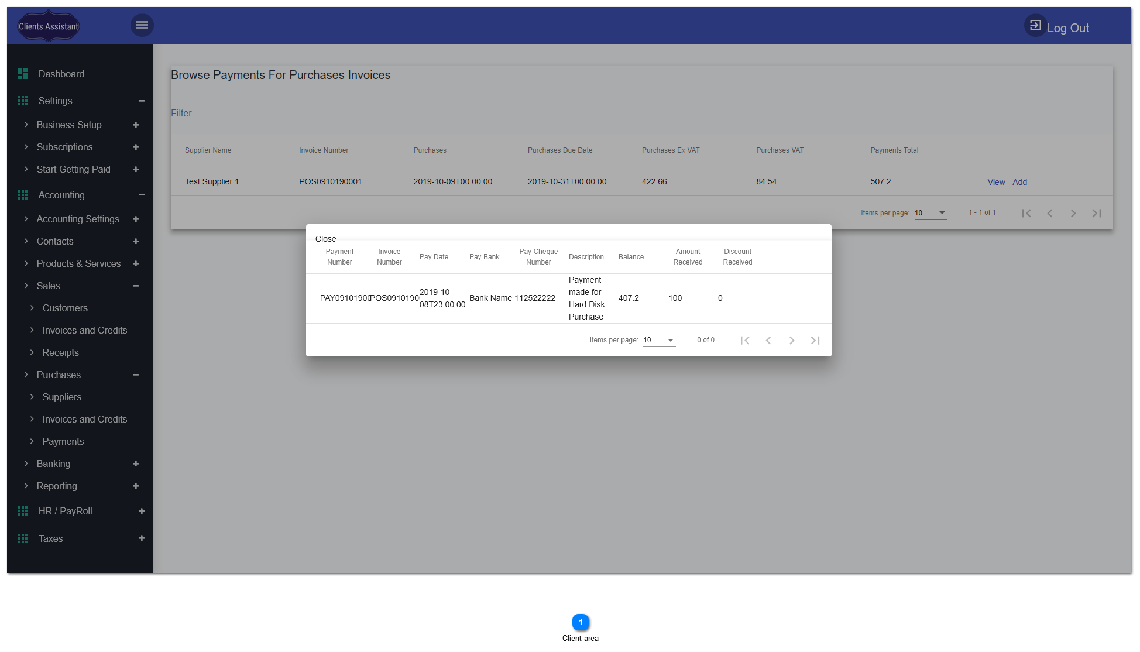1140x652 pixels.
Task: Open Payments under Purchases menu
Action: tap(63, 441)
